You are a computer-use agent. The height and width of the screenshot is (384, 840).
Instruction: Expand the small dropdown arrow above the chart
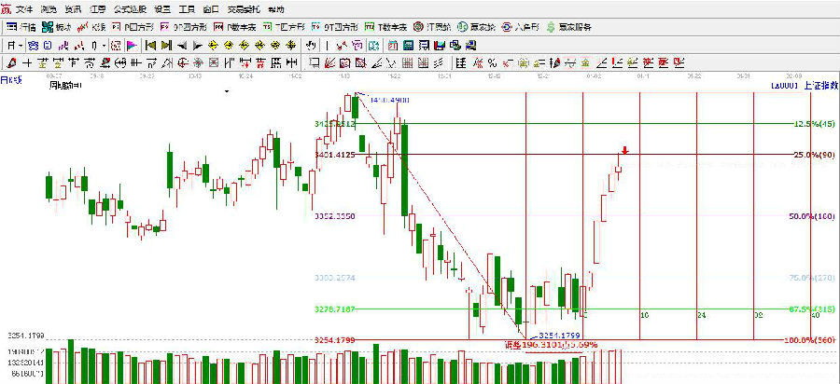tap(227, 91)
